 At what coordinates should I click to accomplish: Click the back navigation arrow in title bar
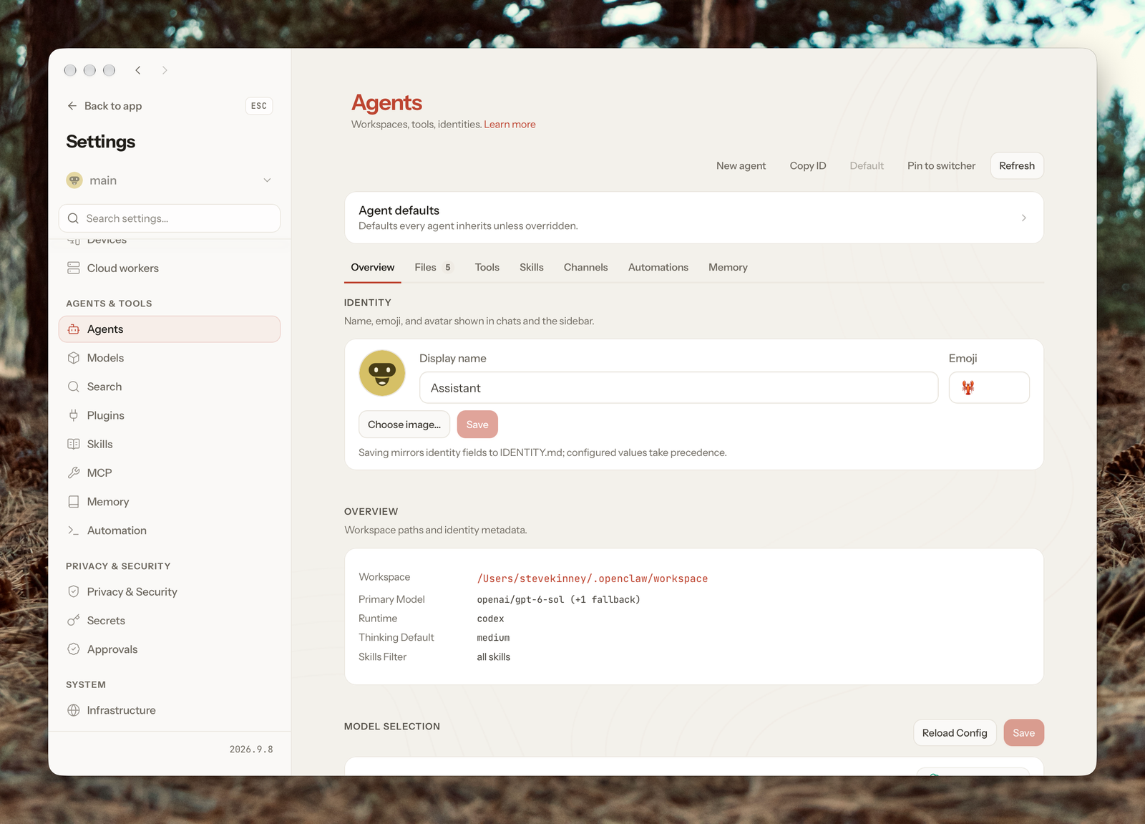click(x=138, y=70)
